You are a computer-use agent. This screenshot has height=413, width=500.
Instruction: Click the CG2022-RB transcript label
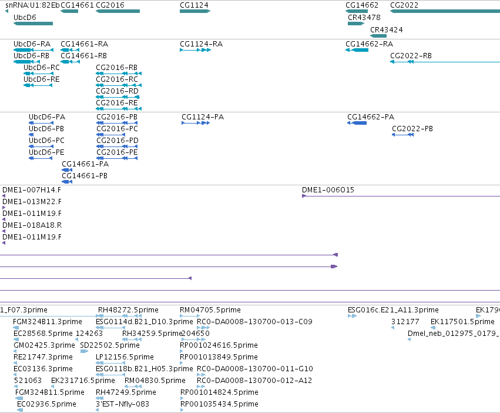click(411, 55)
